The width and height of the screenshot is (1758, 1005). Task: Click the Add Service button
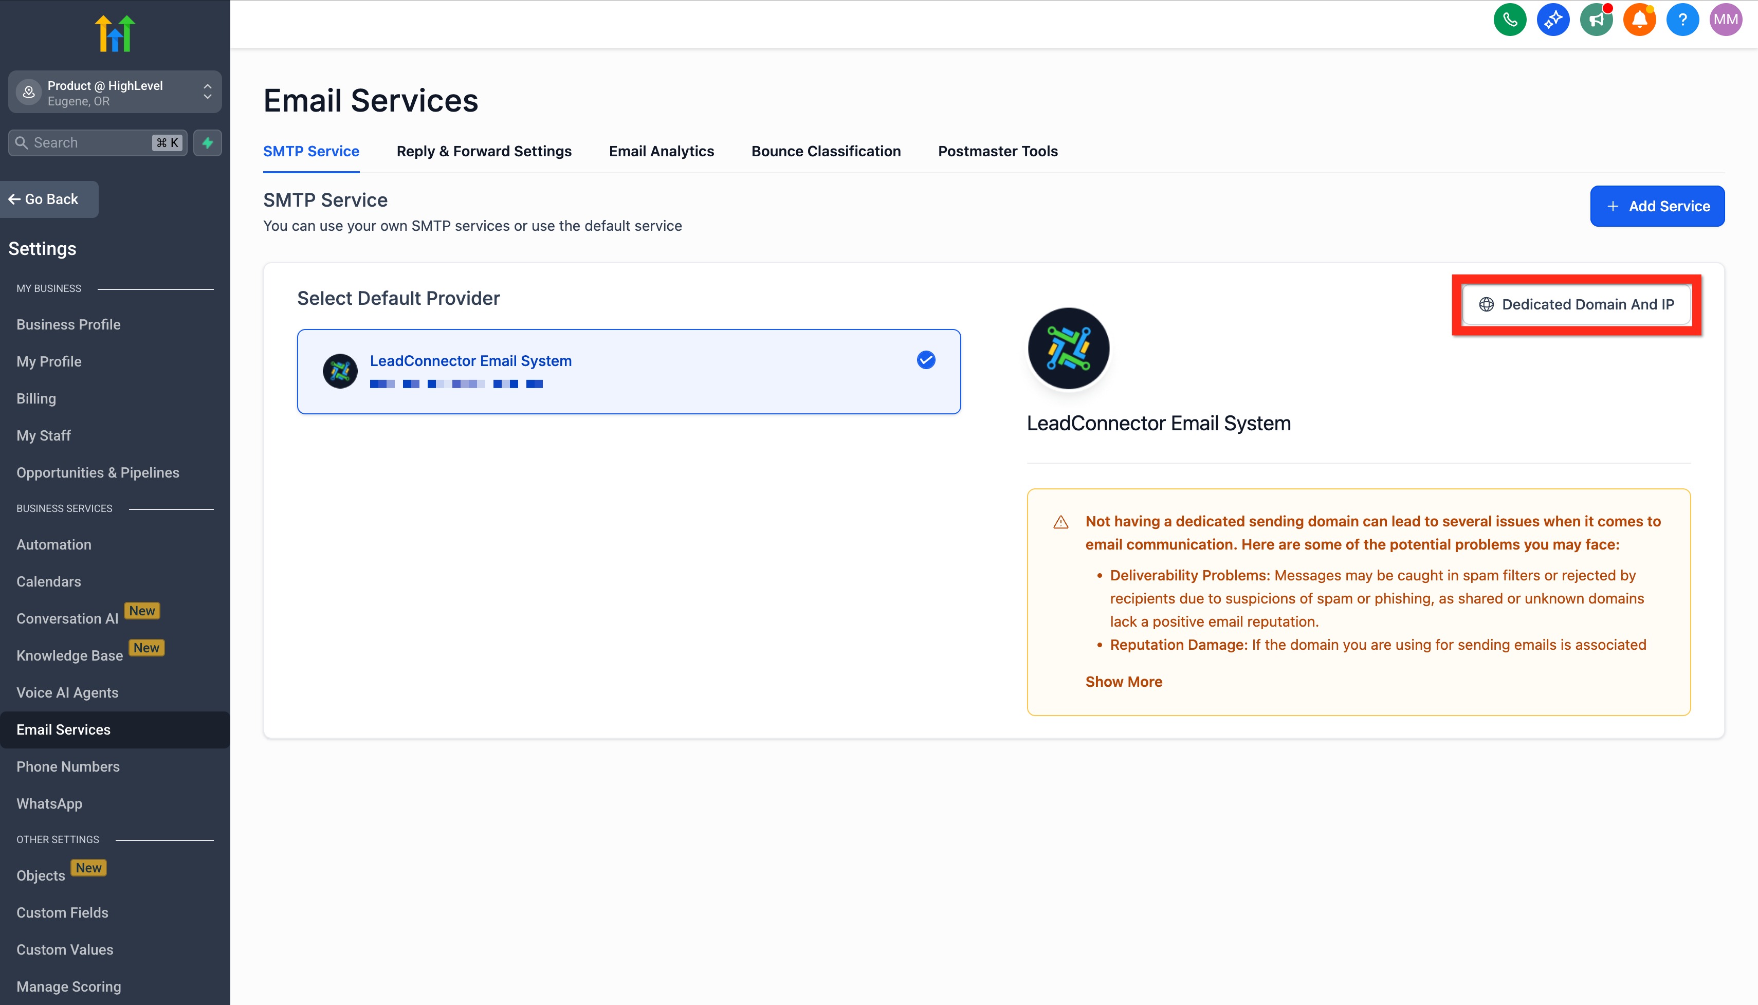click(1657, 206)
